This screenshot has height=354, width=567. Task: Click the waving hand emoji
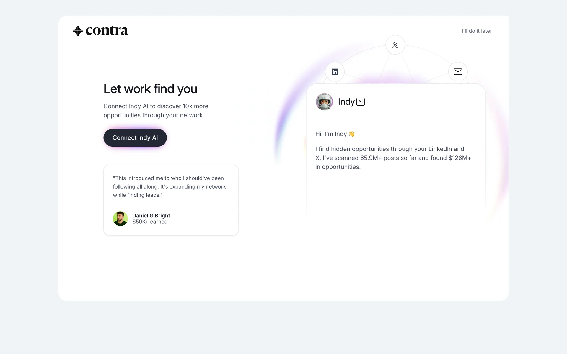point(351,134)
